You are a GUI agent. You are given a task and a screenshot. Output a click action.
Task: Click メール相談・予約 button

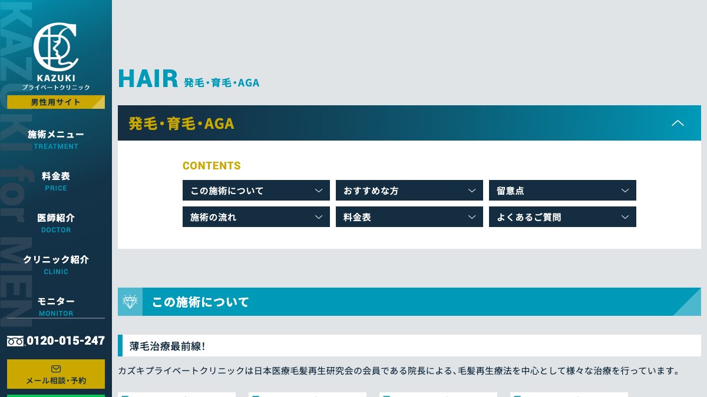click(x=56, y=374)
